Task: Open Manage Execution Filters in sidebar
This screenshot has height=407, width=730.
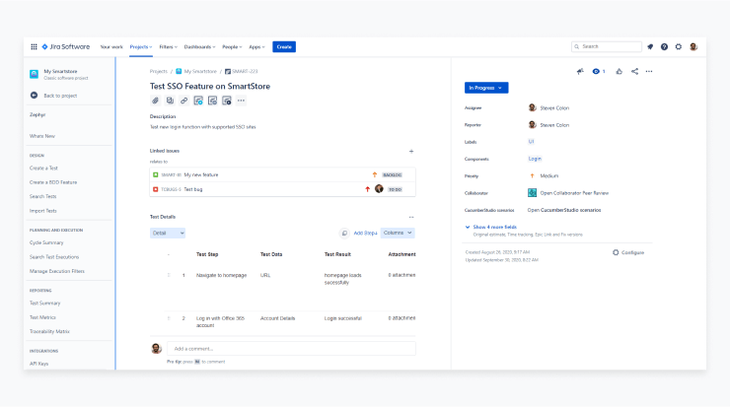Action: (57, 271)
